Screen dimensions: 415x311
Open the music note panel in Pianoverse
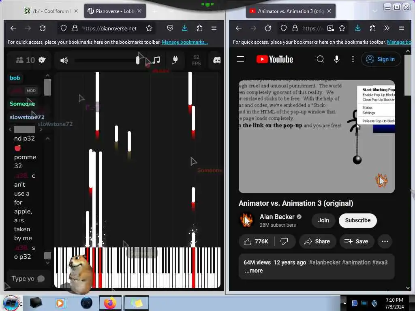point(156,60)
